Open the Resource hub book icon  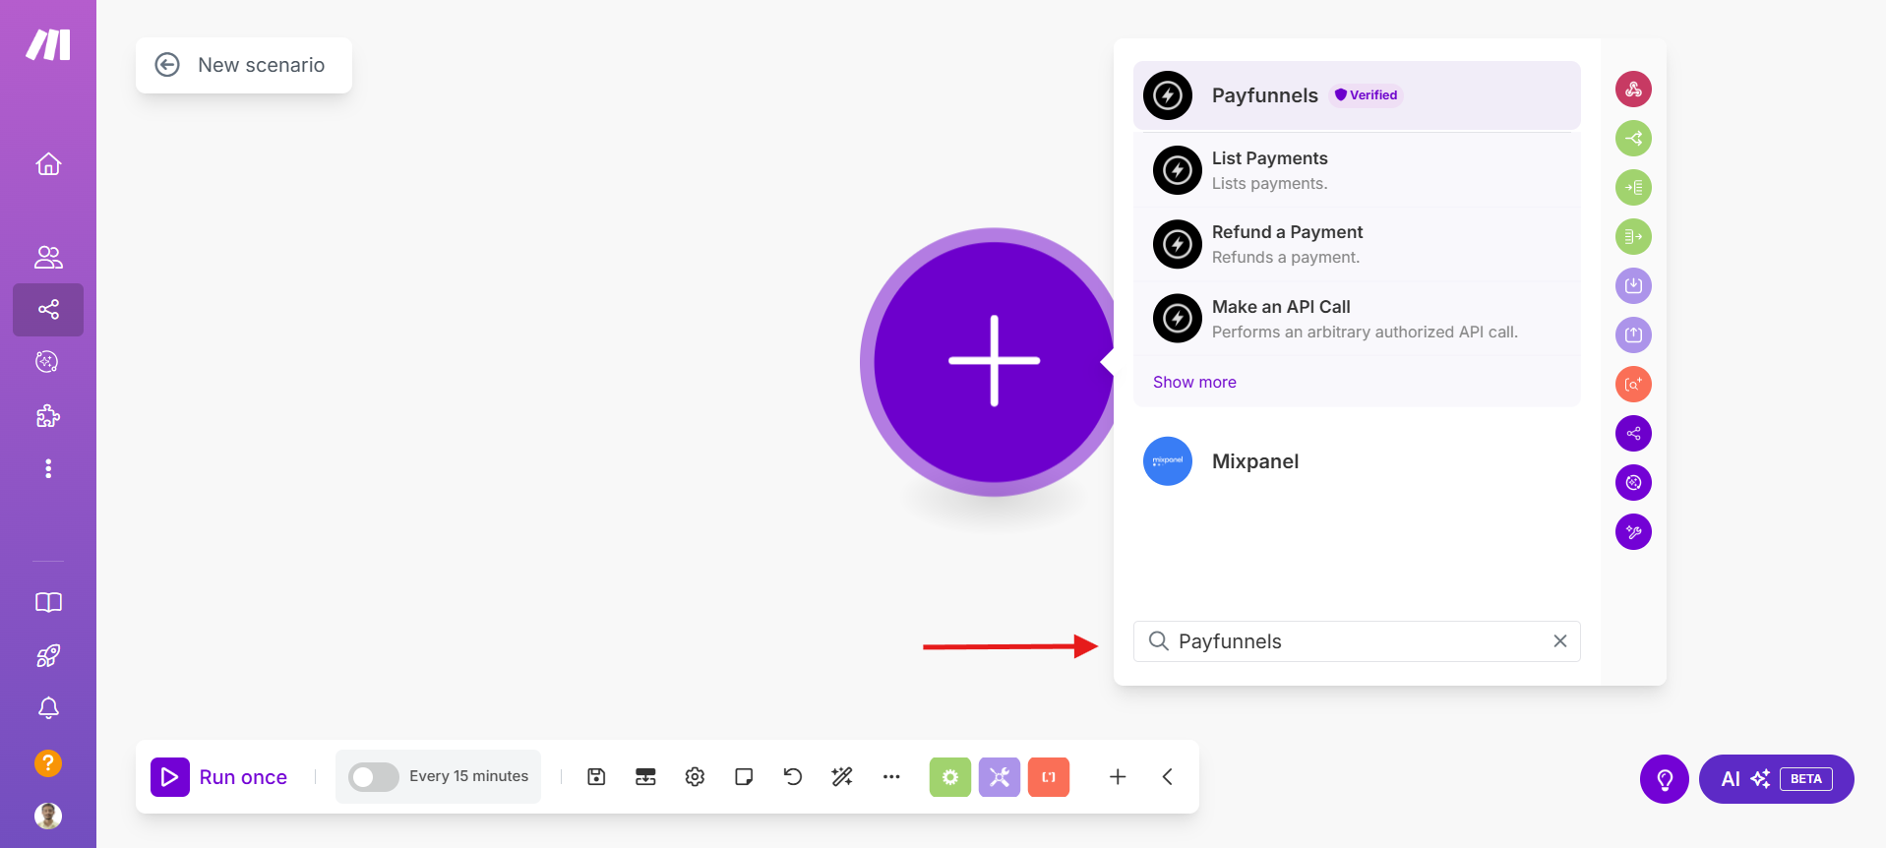pyautogui.click(x=48, y=602)
